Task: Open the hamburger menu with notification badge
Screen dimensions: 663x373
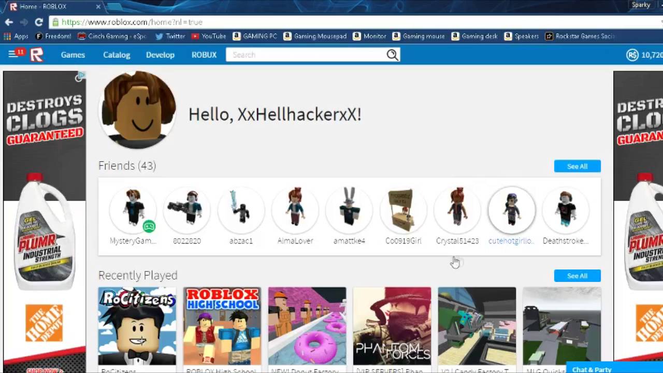Action: 16,54
